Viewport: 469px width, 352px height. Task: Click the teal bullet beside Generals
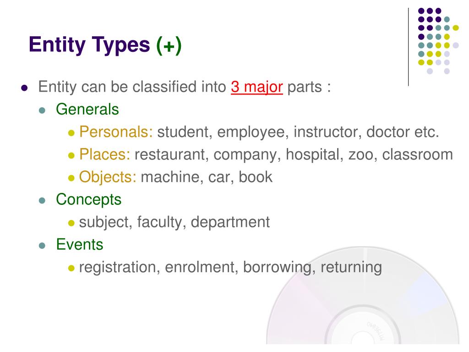(x=42, y=110)
